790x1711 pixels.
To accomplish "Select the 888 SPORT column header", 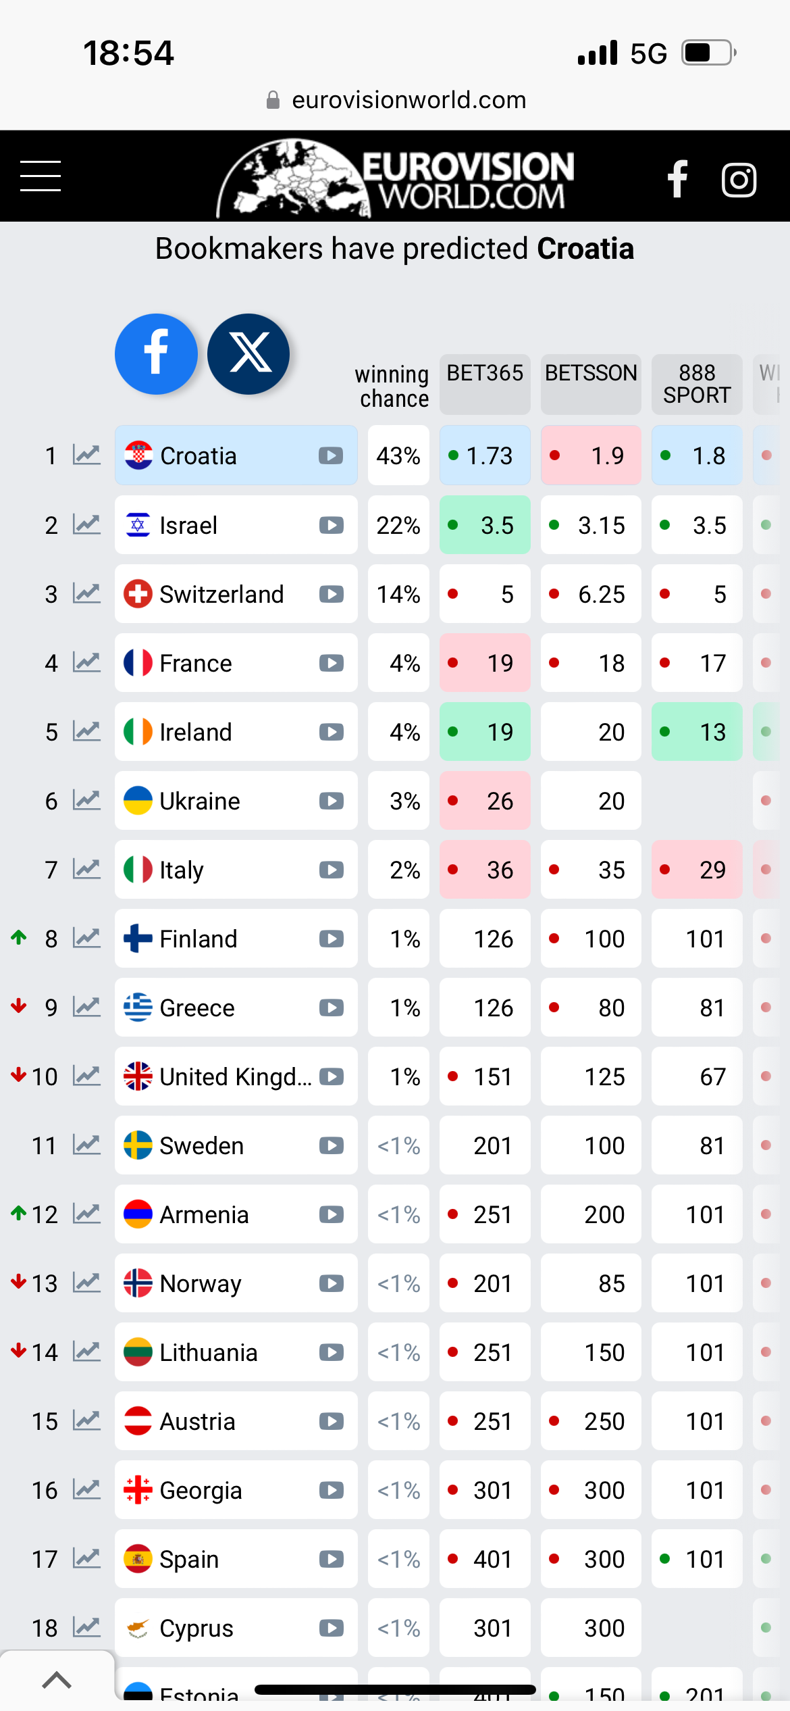I will click(697, 383).
